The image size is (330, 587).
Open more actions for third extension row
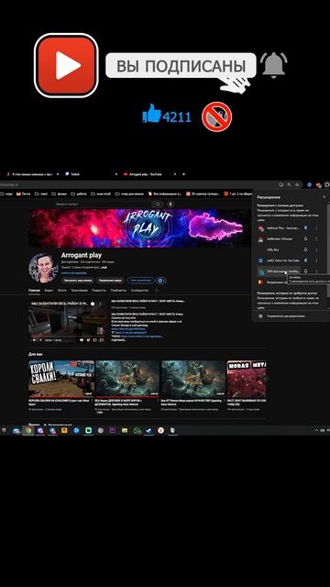click(316, 249)
